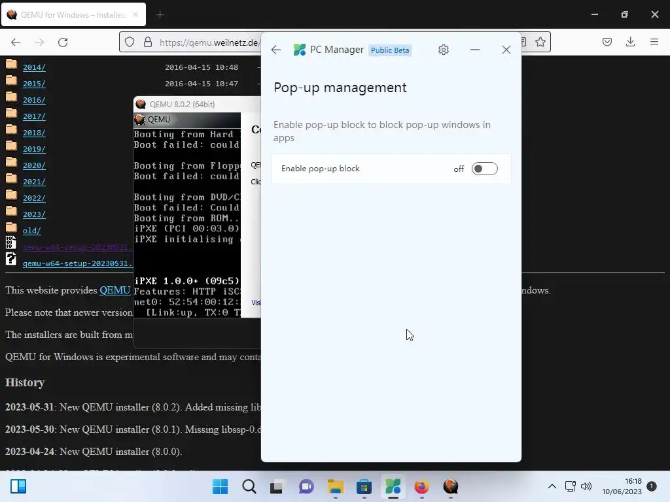
Task: Reload the page in Firefox
Action: click(x=63, y=42)
